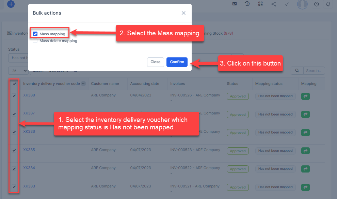Click the green mapping arrow for XK388

click(305, 96)
